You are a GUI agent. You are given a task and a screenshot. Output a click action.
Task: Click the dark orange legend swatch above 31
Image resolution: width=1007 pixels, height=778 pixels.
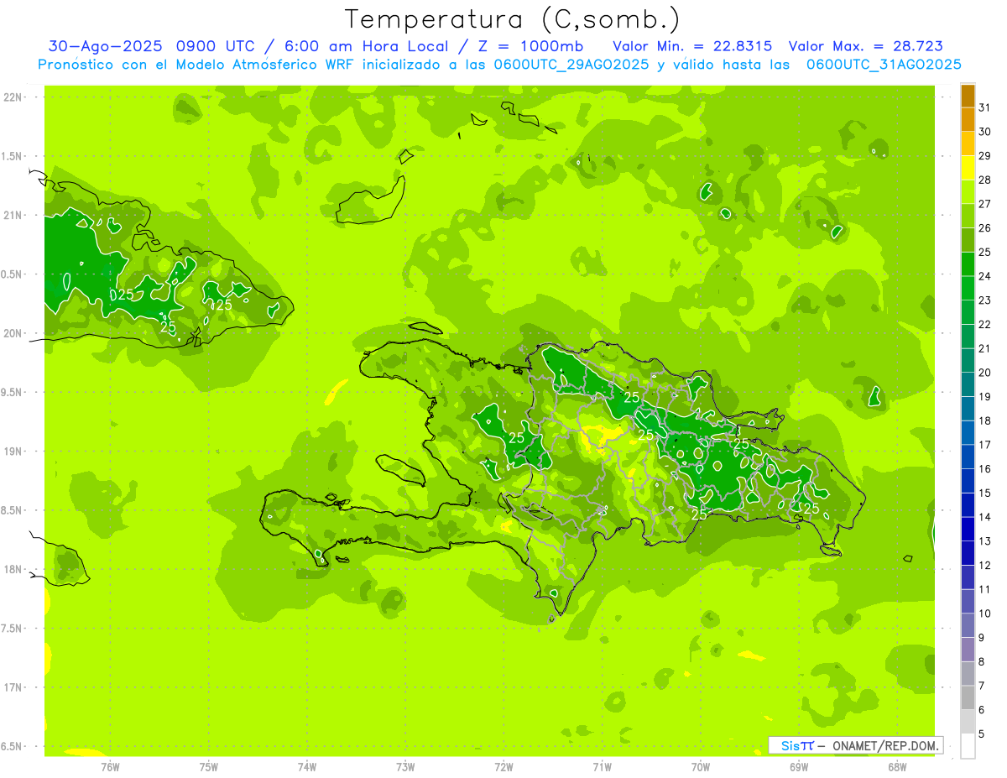(x=968, y=97)
